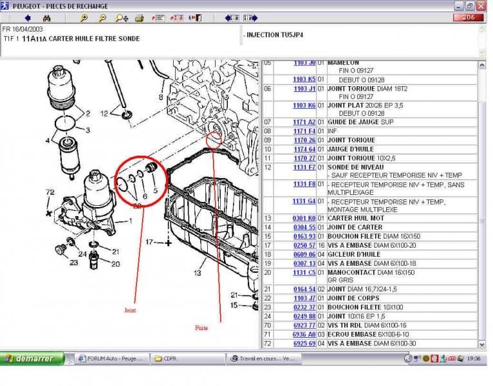Open part number 6925 69

click(x=304, y=344)
